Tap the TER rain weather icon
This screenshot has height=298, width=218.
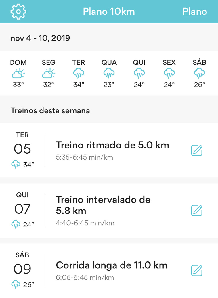point(79,73)
